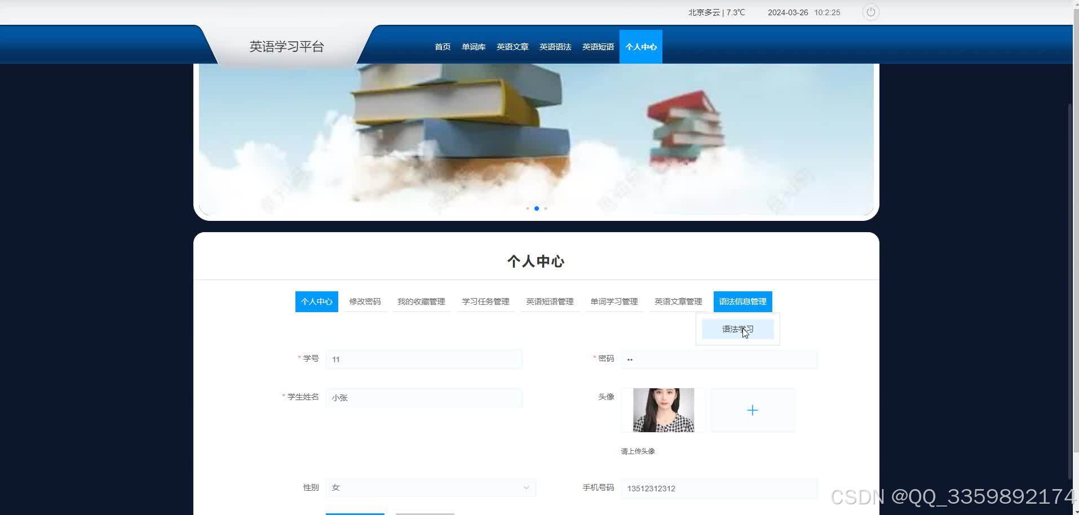Switch to the 学习任务管理 tab
The width and height of the screenshot is (1079, 515).
(485, 301)
